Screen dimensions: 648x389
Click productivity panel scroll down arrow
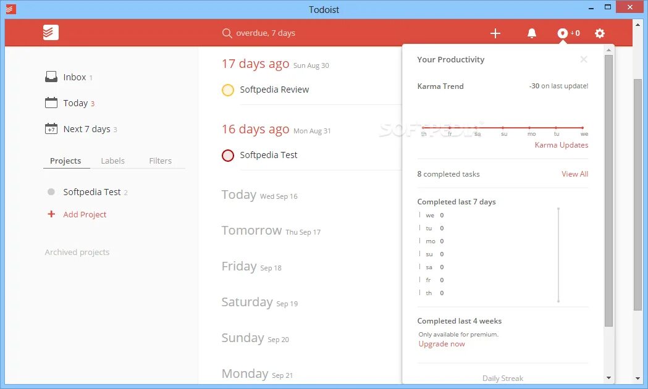(608, 377)
